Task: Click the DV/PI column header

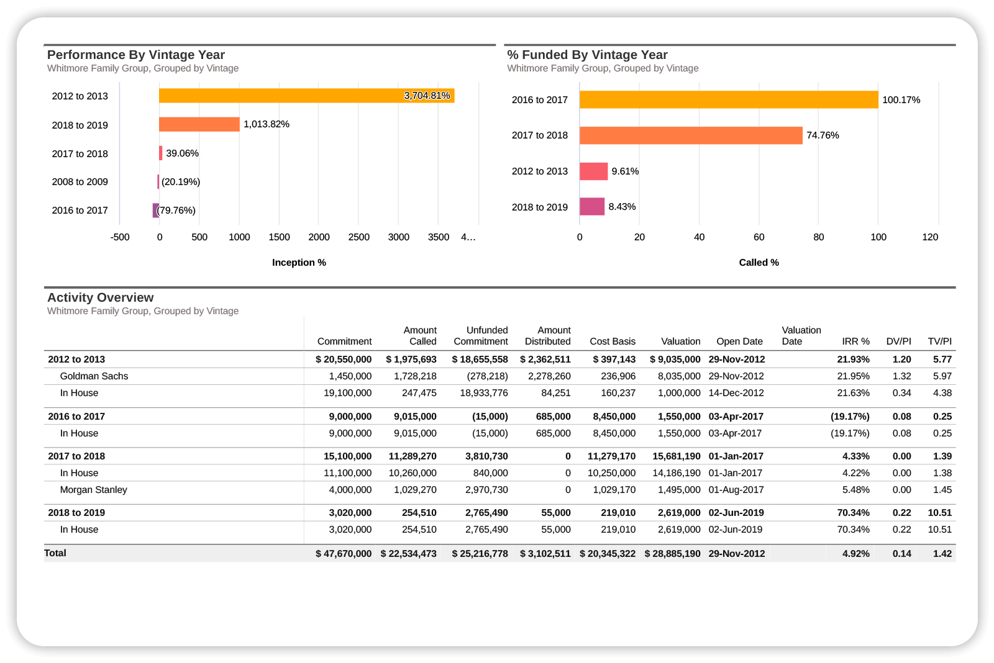Action: point(899,341)
